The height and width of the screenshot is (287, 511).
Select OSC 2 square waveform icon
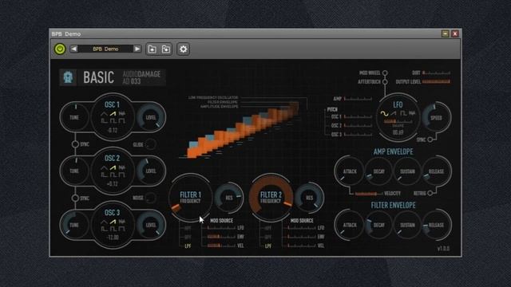coord(113,175)
